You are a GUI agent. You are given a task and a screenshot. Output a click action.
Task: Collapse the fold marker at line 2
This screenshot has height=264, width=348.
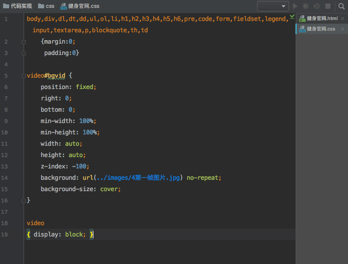24,42
